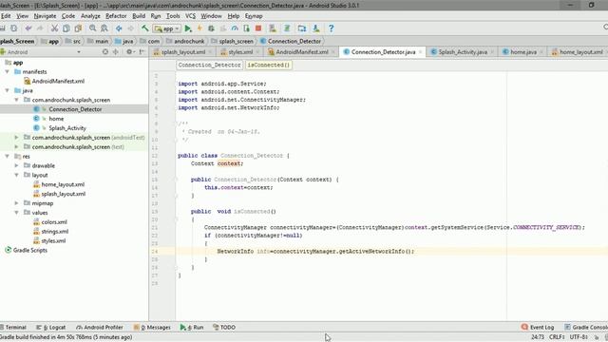The image size is (608, 342).
Task: Open the Messages tool window
Action: click(152, 327)
